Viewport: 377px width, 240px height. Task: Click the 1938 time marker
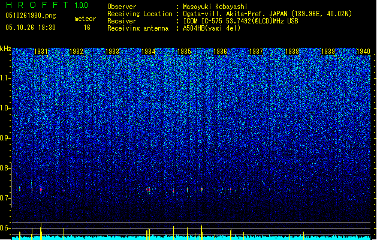click(292, 52)
